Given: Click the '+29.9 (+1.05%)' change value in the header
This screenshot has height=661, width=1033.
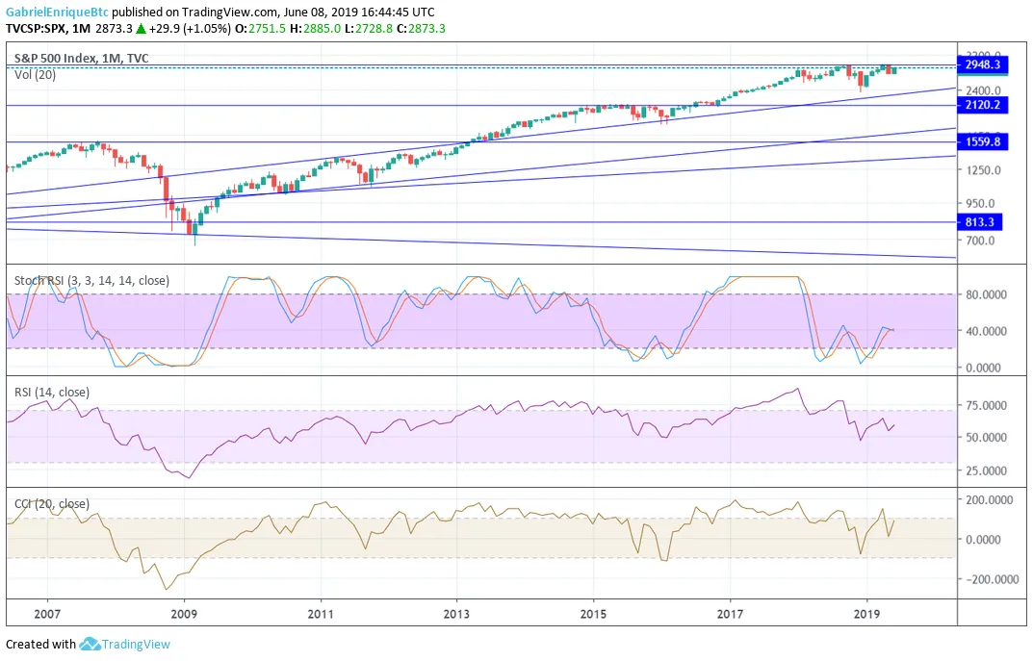Looking at the screenshot, I should coord(190,29).
